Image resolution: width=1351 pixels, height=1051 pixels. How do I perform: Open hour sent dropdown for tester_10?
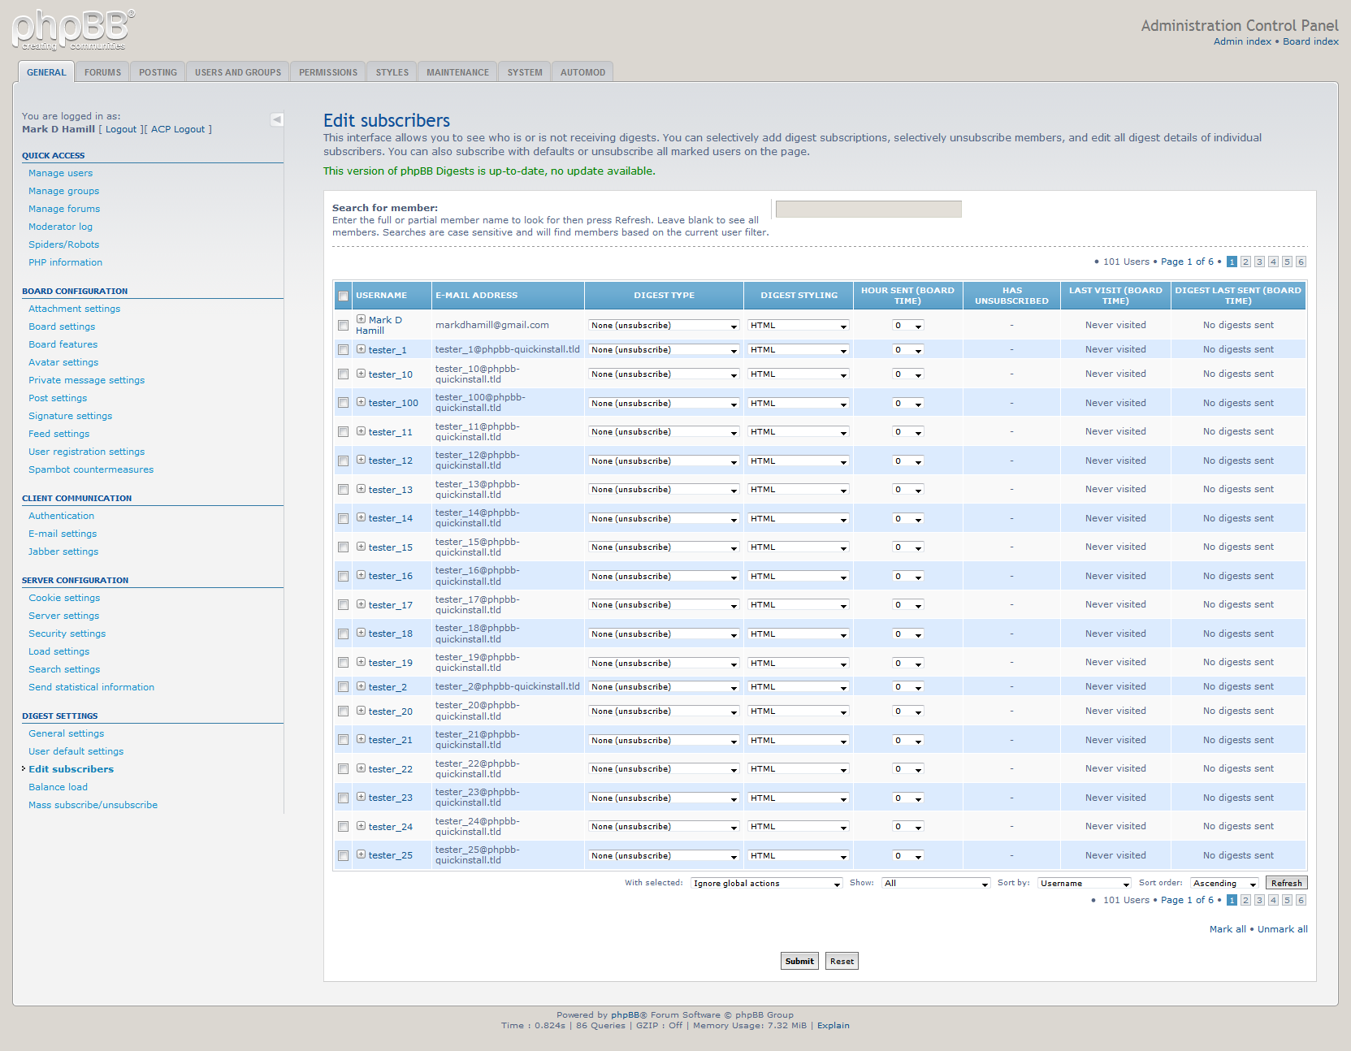pos(907,374)
